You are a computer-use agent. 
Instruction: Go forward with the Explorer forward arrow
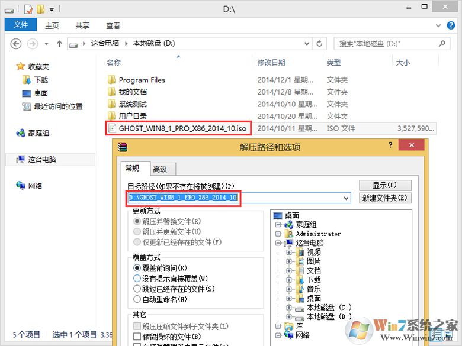click(x=33, y=44)
